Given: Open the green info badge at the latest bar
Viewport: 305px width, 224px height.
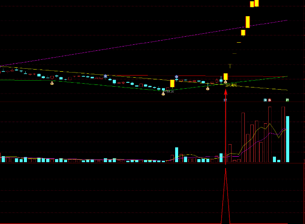Looking at the screenshot, I should [x=287, y=100].
